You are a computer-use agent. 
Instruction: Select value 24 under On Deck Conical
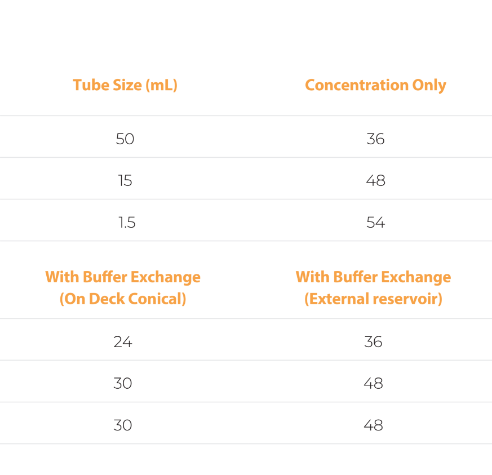pyautogui.click(x=123, y=341)
